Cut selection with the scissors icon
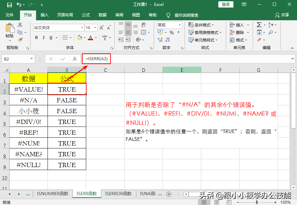The width and height of the screenshot is (297, 205). [x=20, y=25]
